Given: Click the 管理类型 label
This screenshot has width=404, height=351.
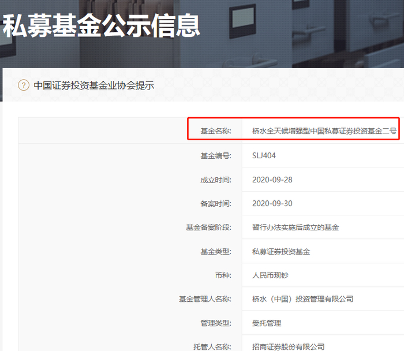Looking at the screenshot, I should click(x=216, y=323).
